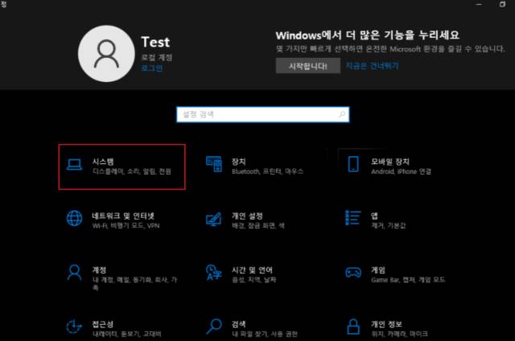Open the 앱 (Apps) list icon
Viewport: 515px width, 341px height.
point(352,220)
